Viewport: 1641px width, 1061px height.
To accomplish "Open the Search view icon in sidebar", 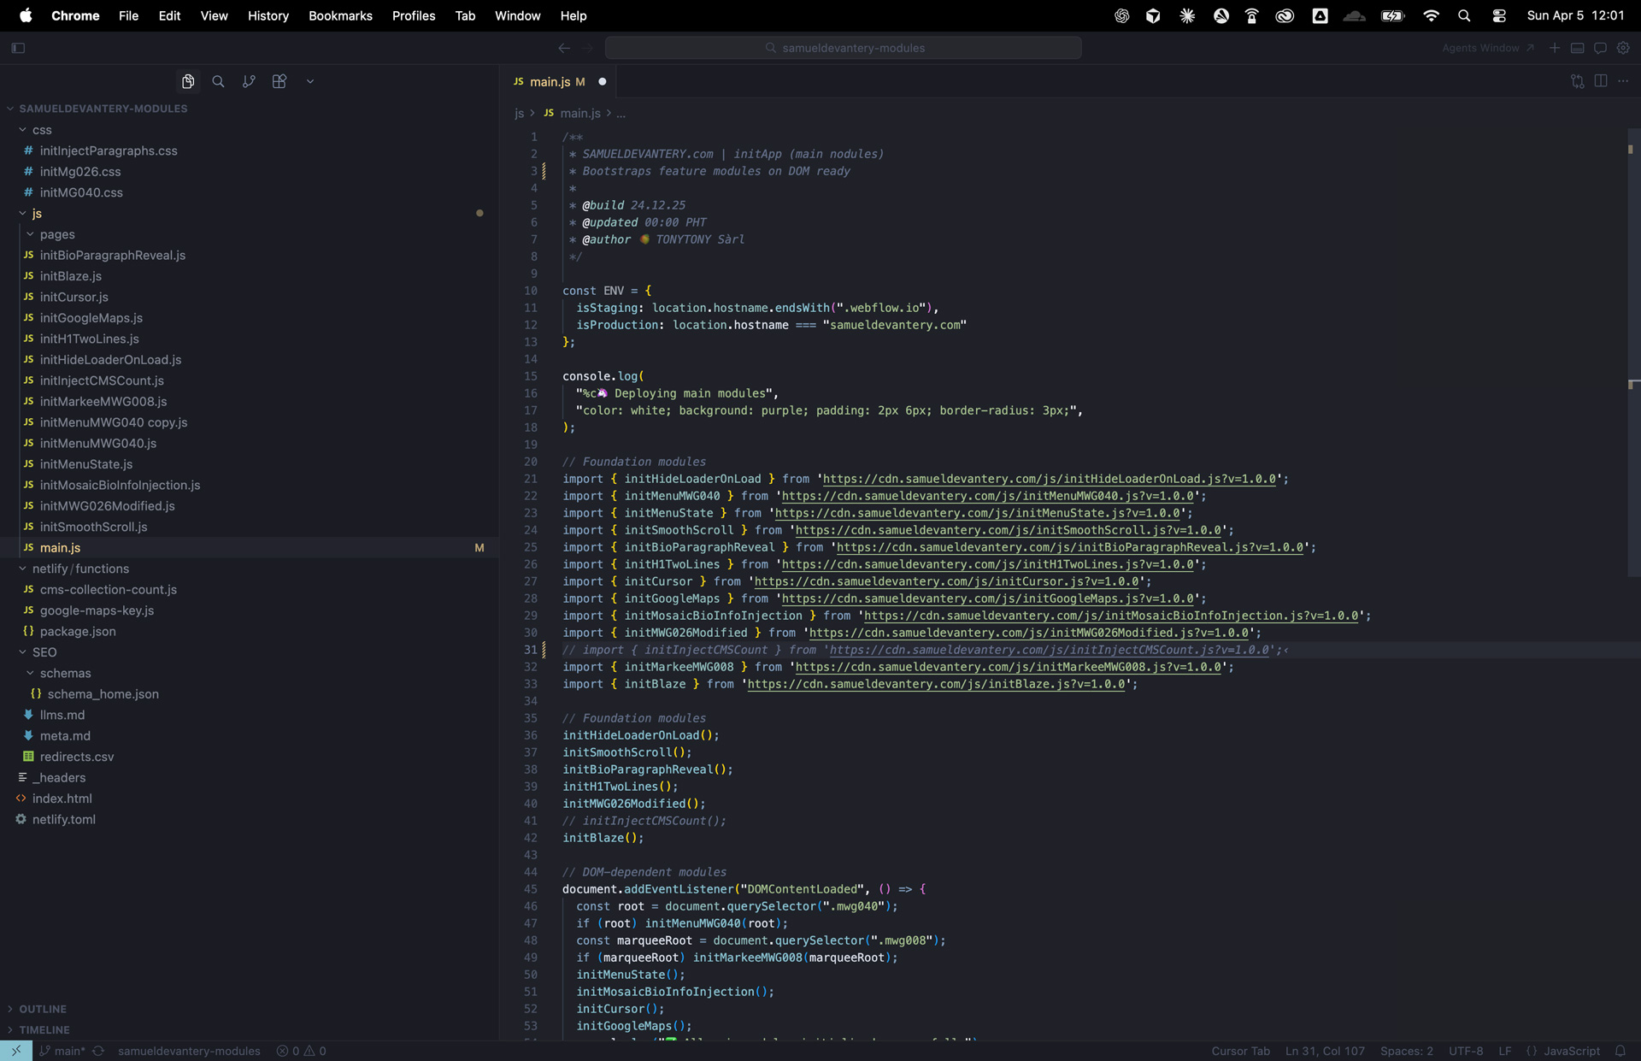I will tap(218, 81).
